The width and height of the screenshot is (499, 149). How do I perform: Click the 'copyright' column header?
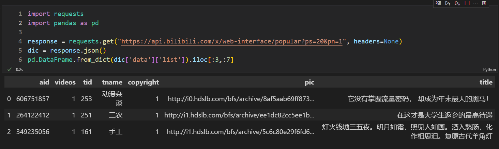(x=143, y=82)
